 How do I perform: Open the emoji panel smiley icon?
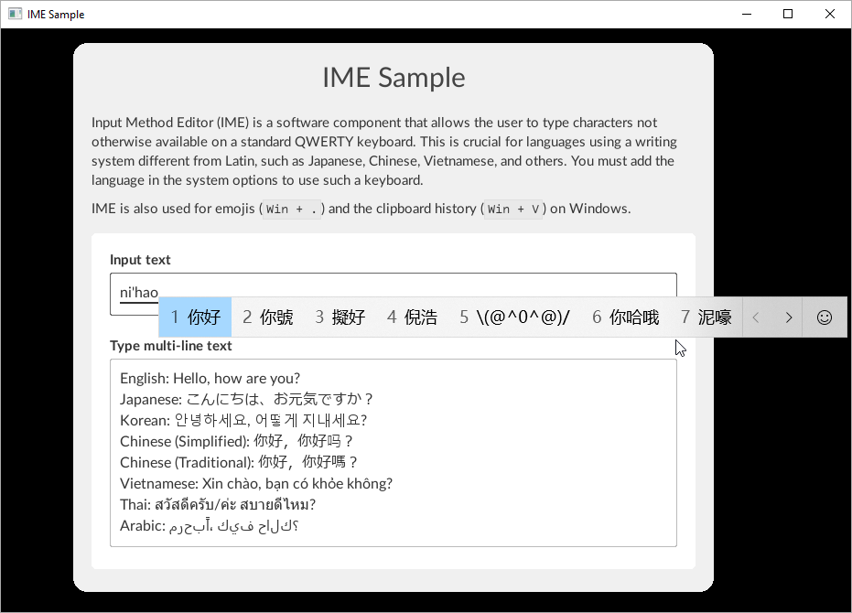(825, 317)
